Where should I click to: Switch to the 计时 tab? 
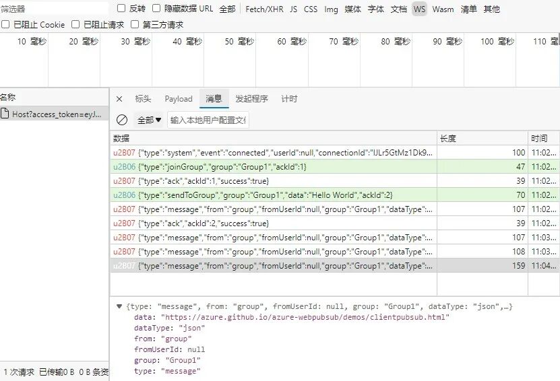[x=289, y=99]
